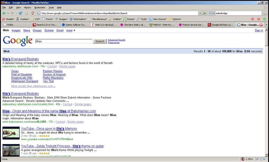Screen dimensions: 269x162
Task: Click the orange warning icon in toolbar
Action: click(x=258, y=19)
